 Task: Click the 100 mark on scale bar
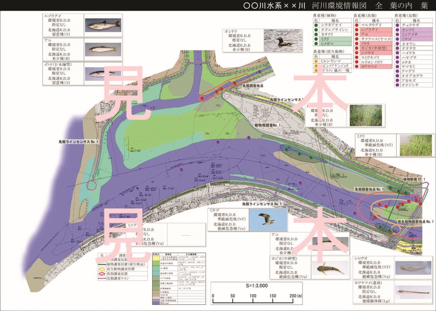tap(253, 296)
